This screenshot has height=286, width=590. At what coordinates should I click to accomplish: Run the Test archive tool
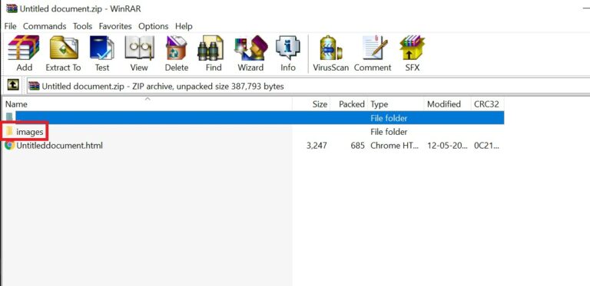(x=101, y=54)
